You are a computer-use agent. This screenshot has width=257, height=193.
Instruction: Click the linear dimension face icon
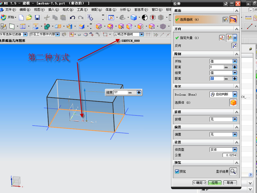[152, 26]
